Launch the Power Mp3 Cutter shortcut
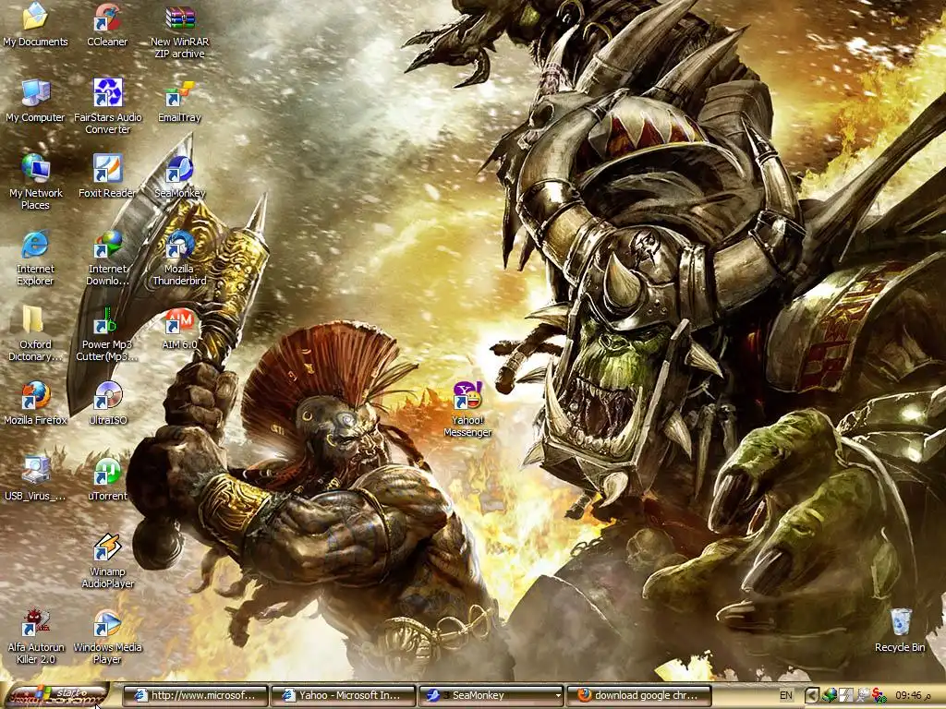The image size is (946, 709). pos(107,333)
